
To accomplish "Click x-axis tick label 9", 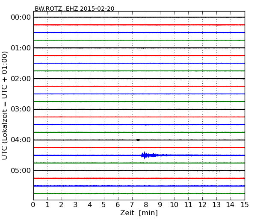I will click(160, 205).
